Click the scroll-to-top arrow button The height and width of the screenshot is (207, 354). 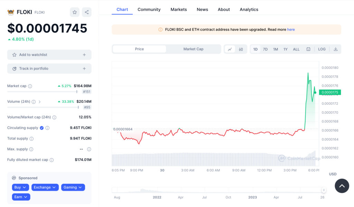coord(342,186)
